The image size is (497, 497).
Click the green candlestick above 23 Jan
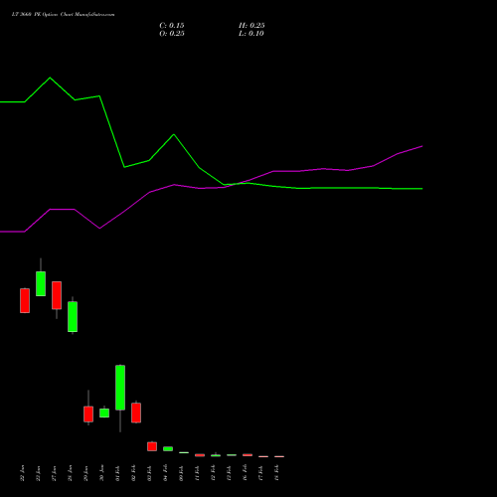click(41, 283)
